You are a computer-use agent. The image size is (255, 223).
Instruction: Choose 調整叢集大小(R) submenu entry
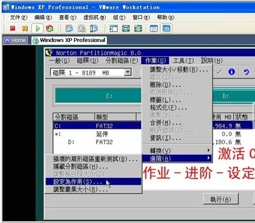point(93,189)
